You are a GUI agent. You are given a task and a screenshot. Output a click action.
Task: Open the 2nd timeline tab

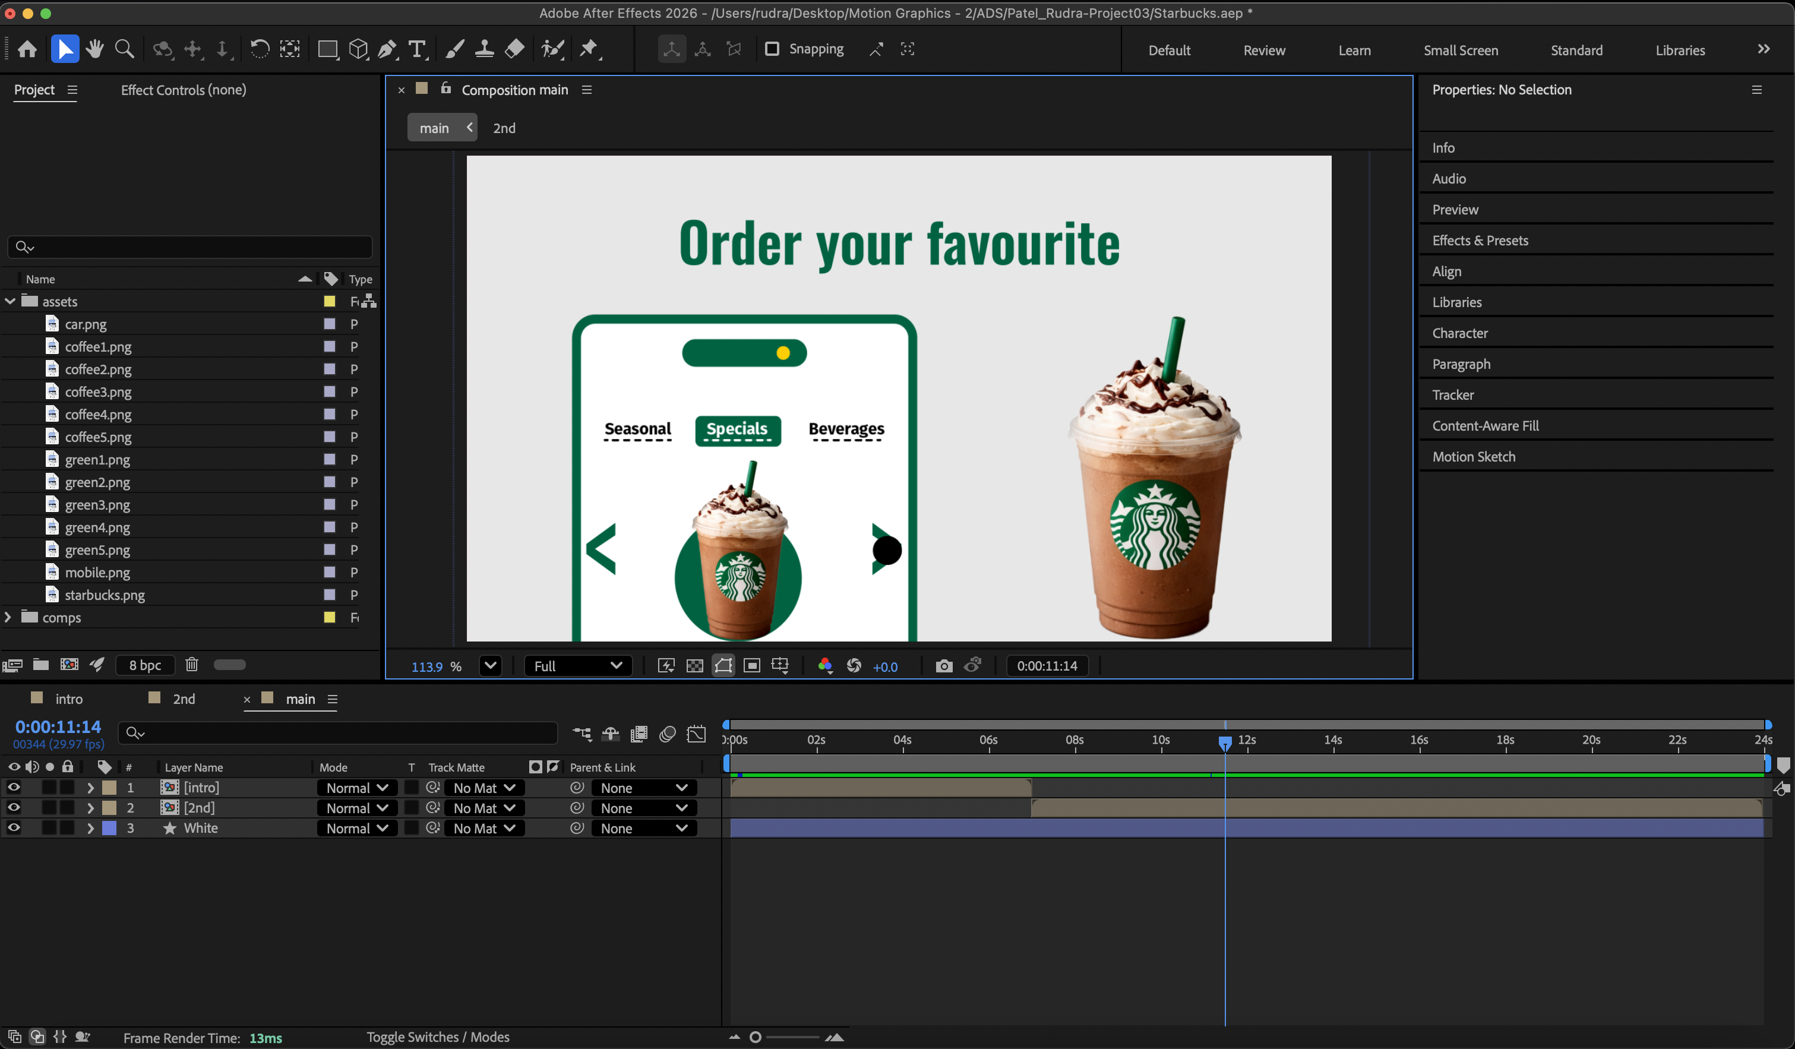click(184, 699)
